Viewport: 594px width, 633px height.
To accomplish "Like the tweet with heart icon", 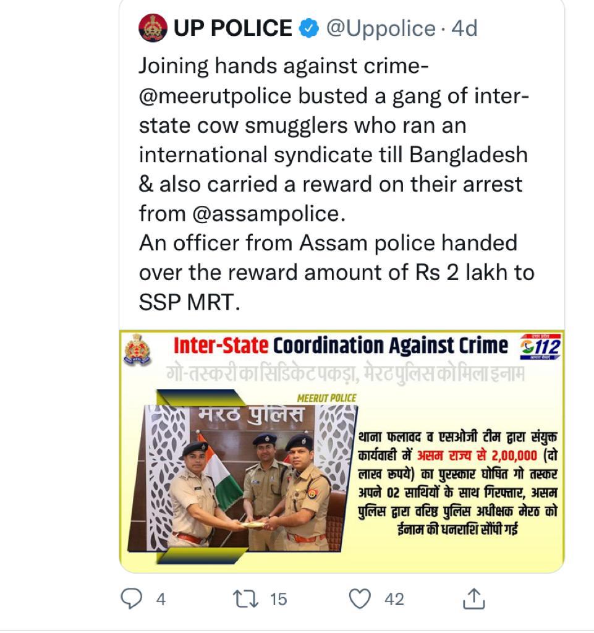I will point(360,598).
